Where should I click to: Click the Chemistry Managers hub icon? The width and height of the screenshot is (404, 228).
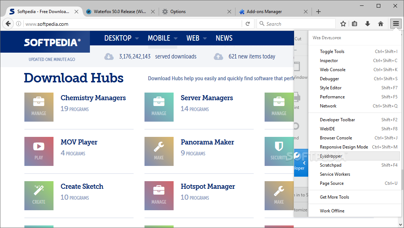coord(39,107)
